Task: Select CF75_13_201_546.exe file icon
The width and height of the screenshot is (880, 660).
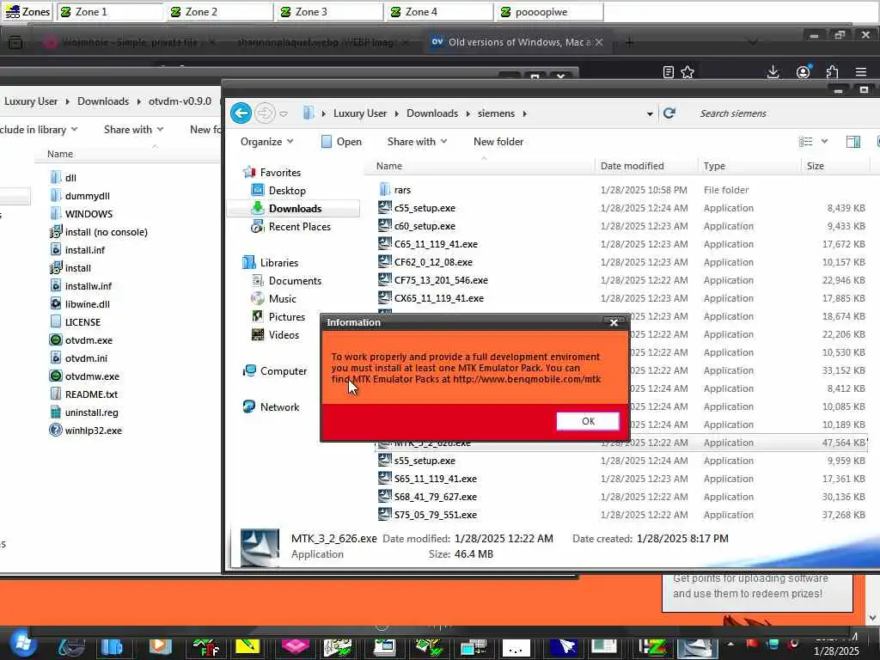Action: pos(384,279)
